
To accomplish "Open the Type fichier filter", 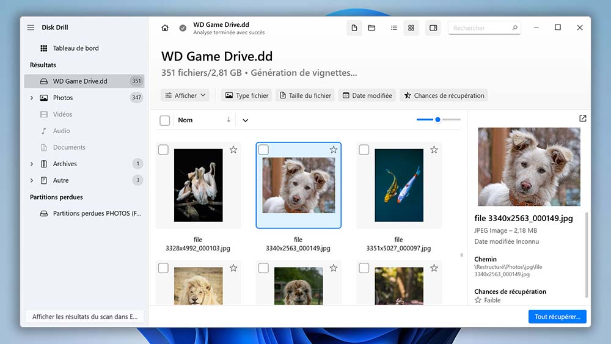I will [247, 95].
